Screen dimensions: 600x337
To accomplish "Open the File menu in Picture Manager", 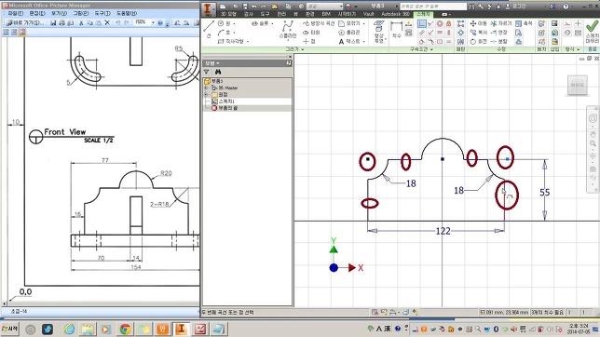I will [x=16, y=13].
